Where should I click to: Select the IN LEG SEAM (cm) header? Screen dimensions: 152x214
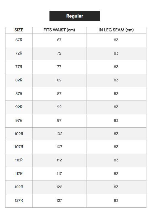click(116, 30)
